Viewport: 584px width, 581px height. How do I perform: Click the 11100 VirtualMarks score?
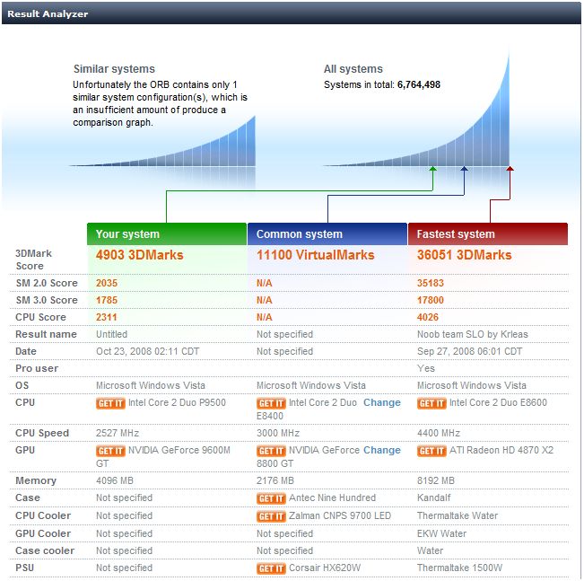(316, 255)
